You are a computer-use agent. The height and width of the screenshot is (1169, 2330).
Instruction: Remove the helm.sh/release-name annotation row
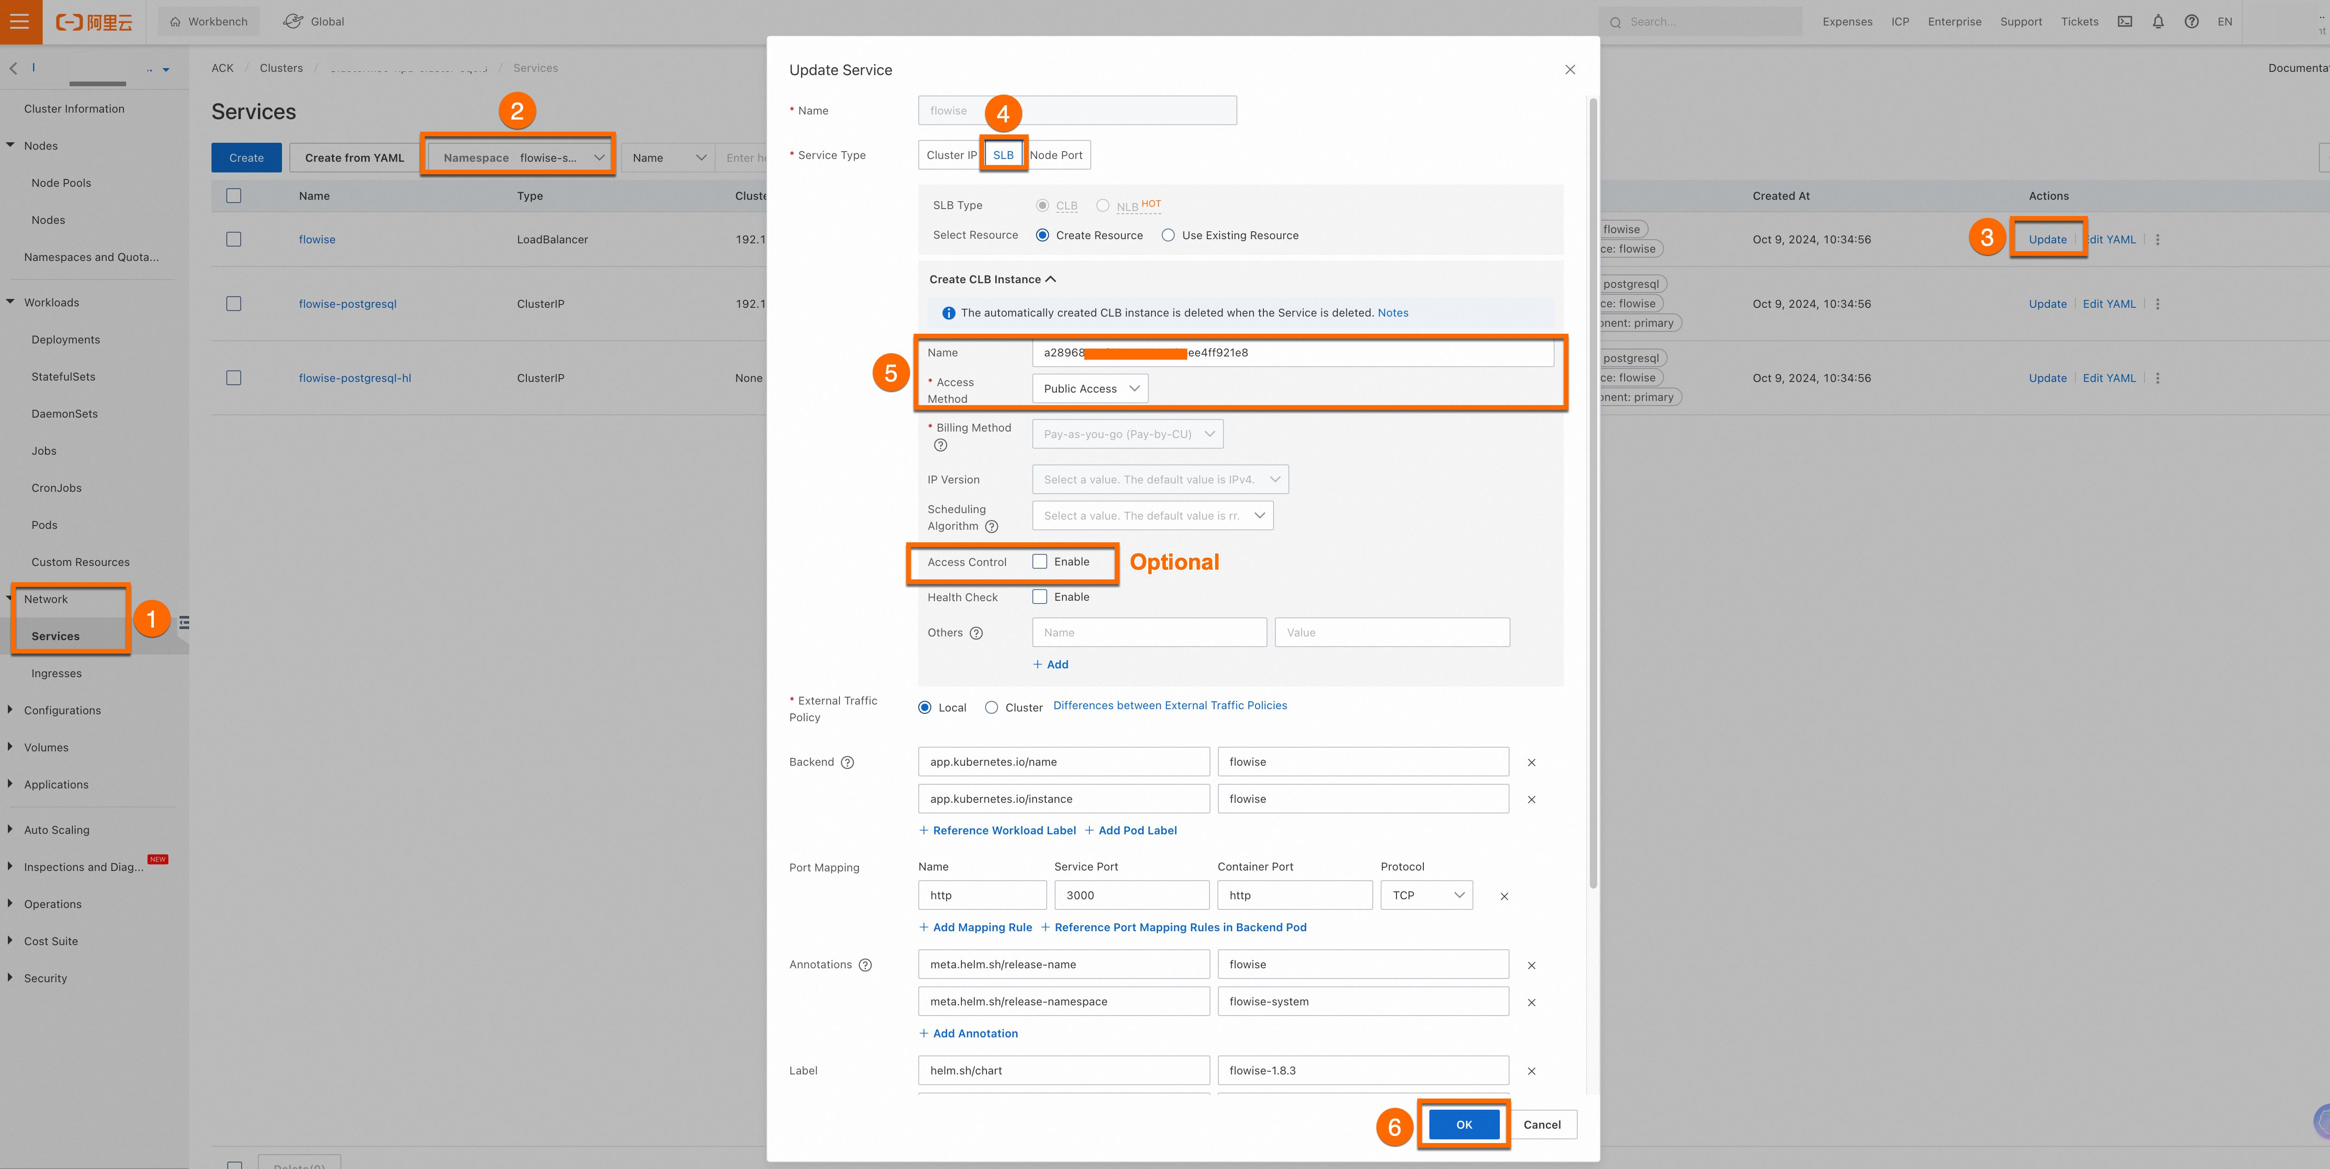point(1531,966)
